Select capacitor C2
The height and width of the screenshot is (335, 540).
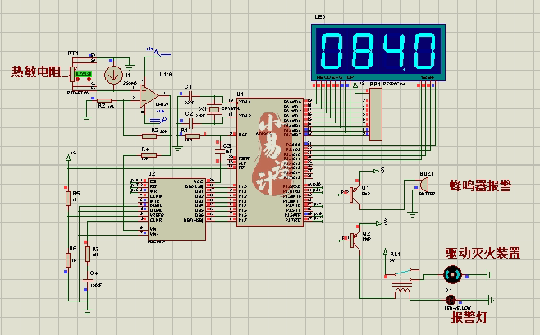[x=191, y=122]
